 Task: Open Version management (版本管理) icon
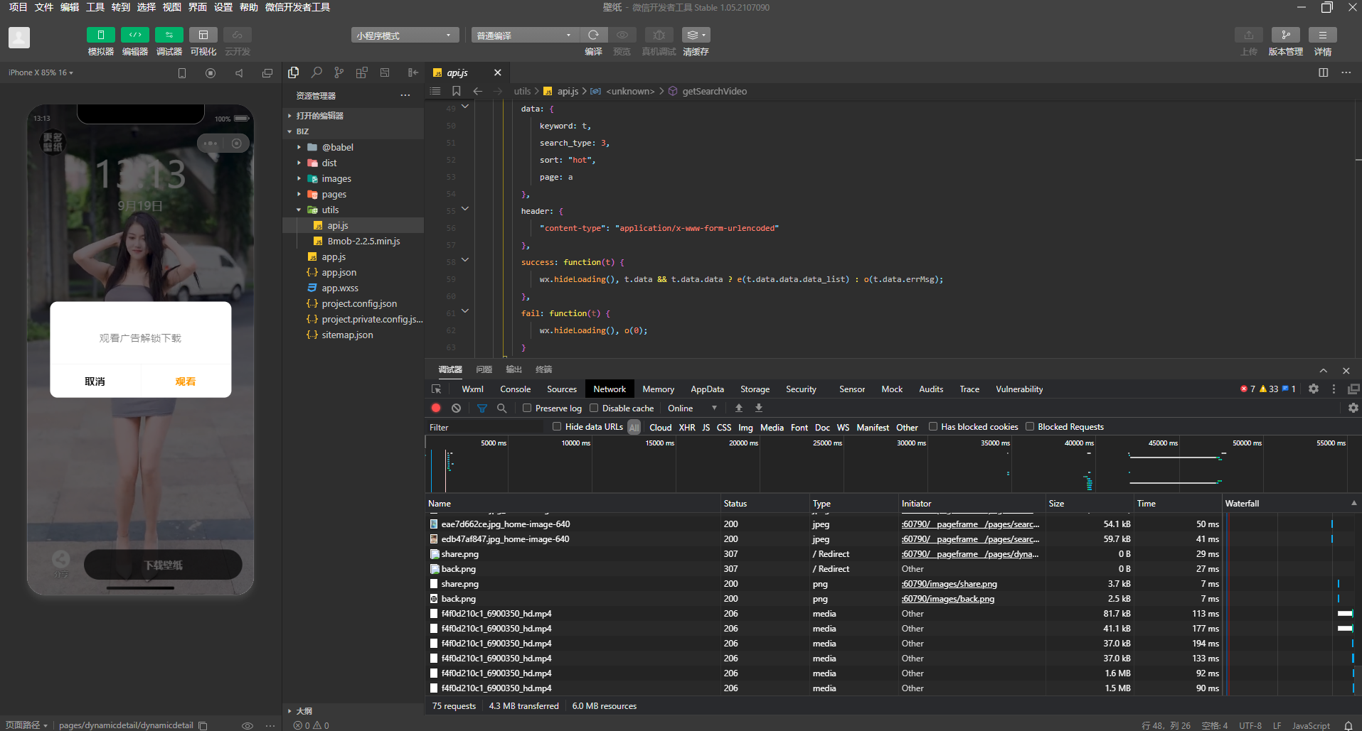click(1285, 35)
